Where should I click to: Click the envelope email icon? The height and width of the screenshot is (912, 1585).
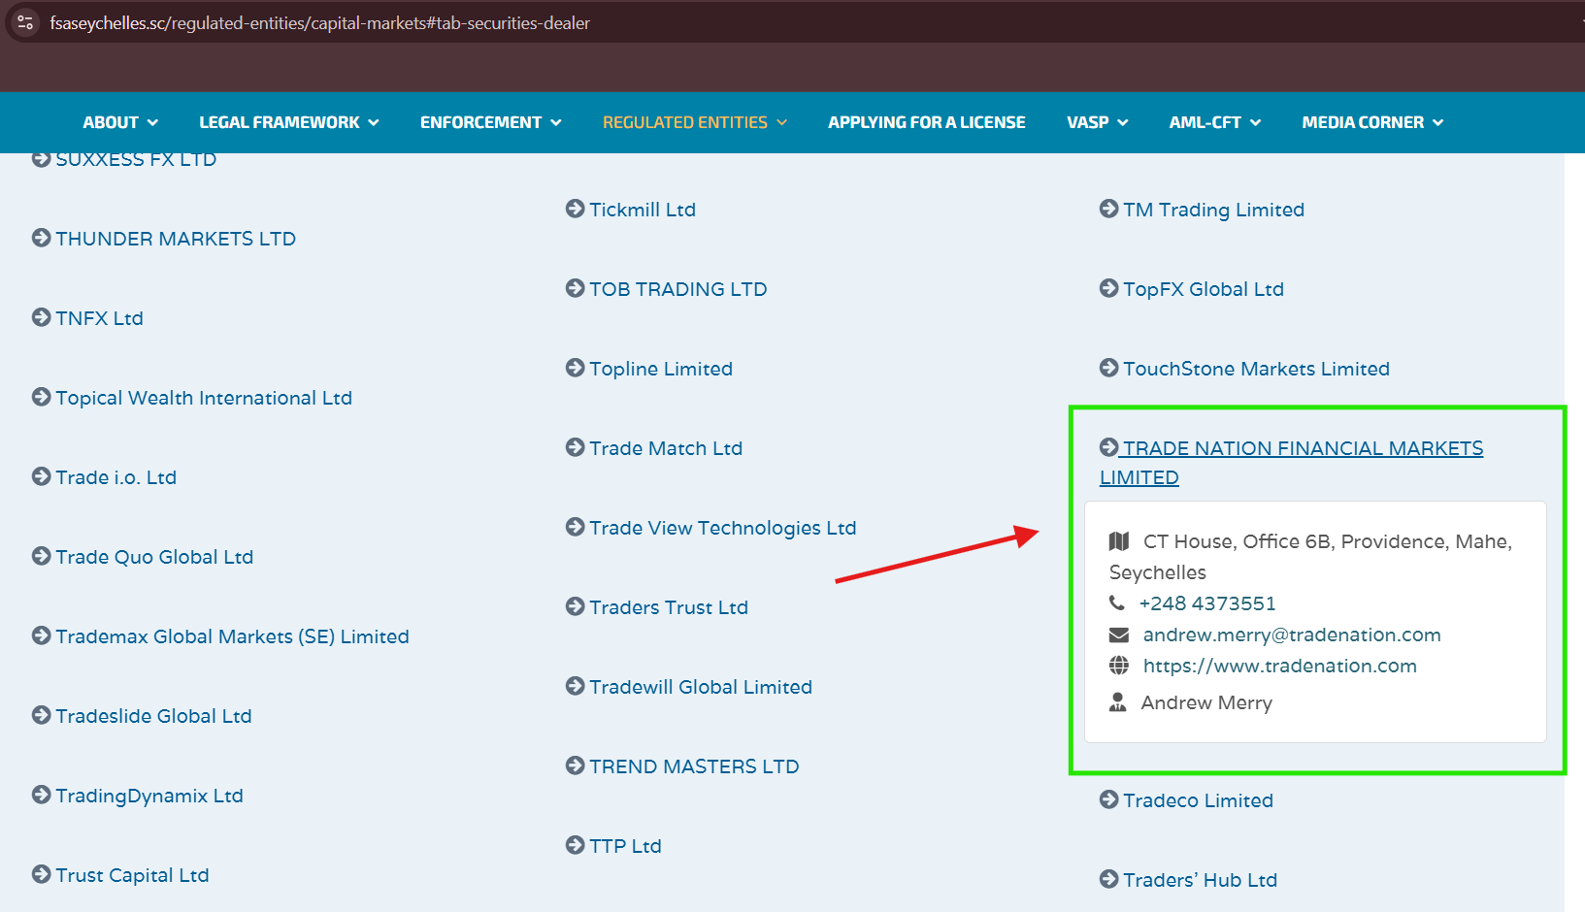point(1118,635)
